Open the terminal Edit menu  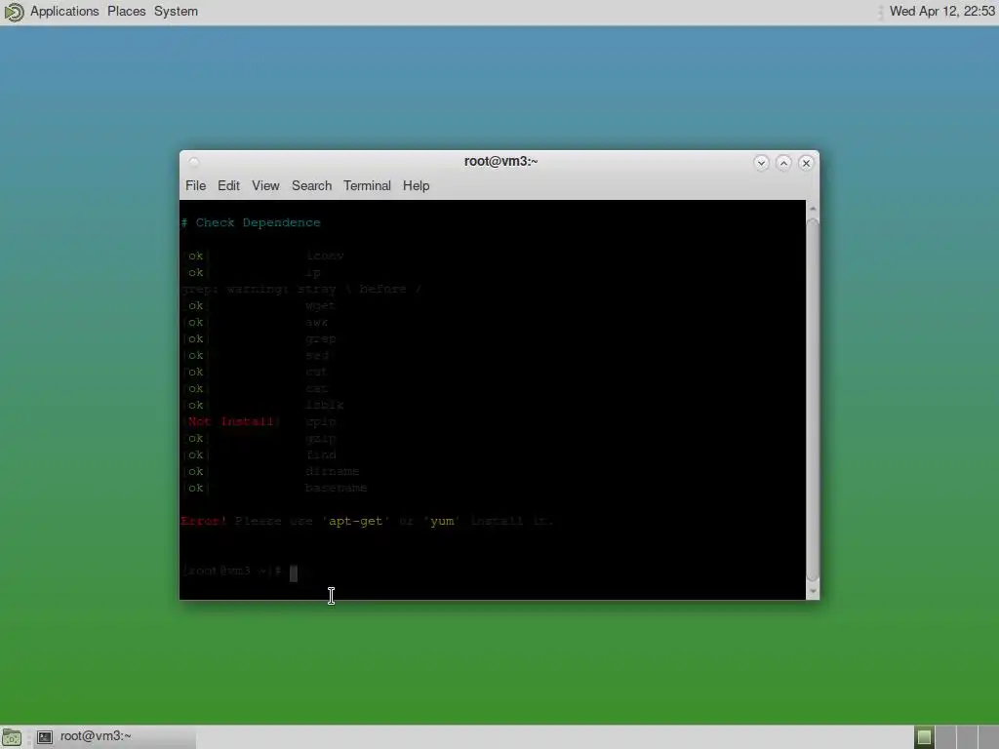click(228, 185)
